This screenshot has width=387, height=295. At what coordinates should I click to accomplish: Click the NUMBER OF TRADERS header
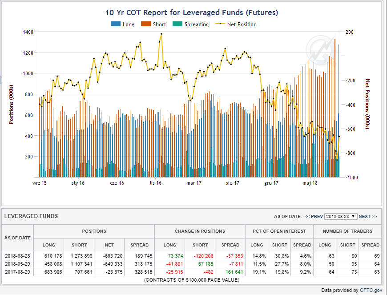347,231
